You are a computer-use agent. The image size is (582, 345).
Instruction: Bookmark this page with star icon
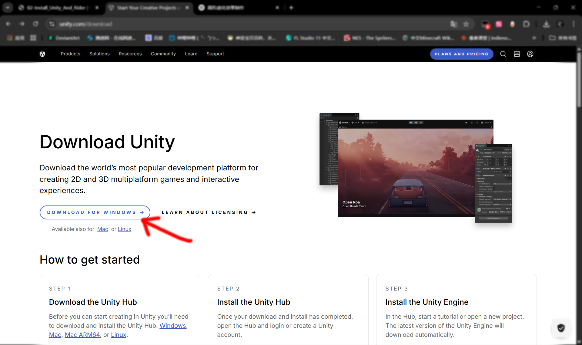tap(466, 24)
